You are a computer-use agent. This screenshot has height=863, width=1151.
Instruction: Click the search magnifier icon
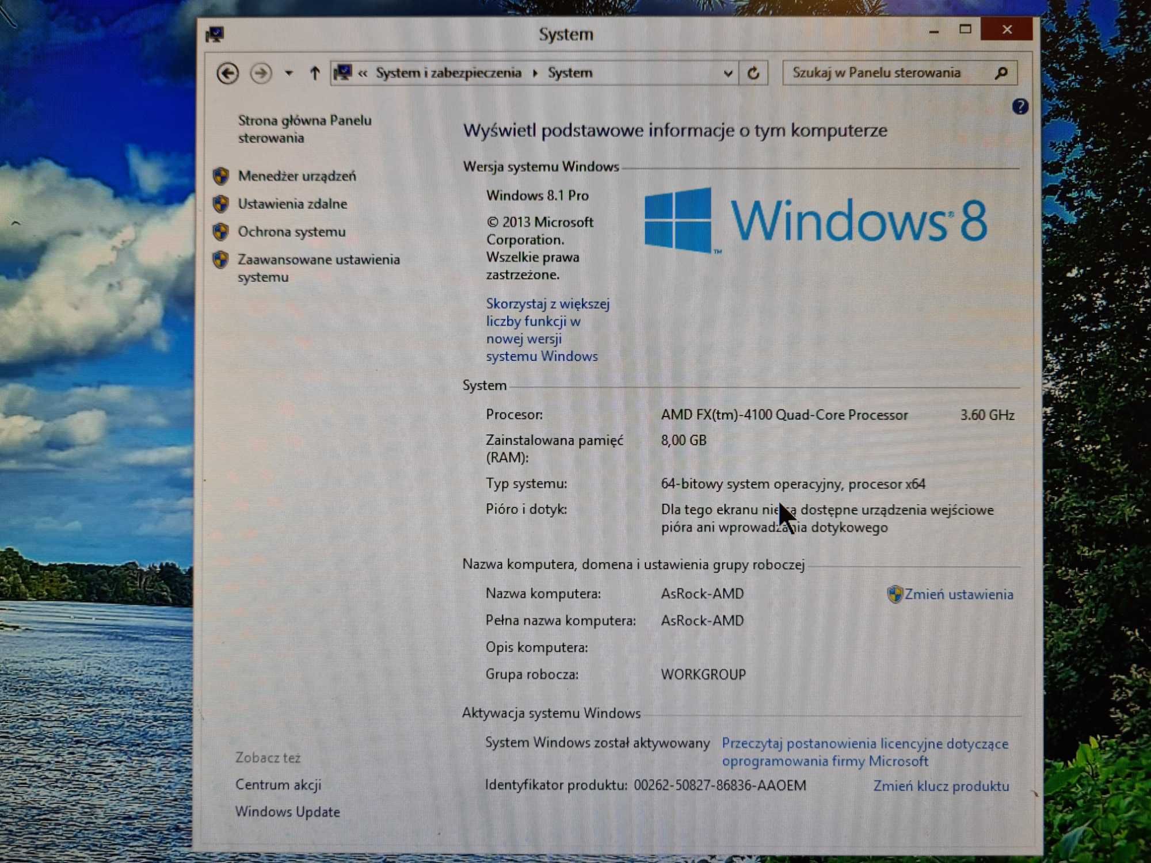tap(1001, 73)
